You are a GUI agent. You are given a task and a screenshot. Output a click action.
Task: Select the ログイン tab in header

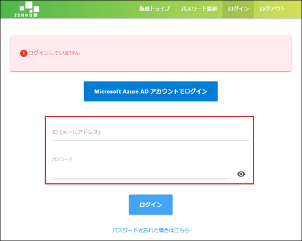[238, 9]
